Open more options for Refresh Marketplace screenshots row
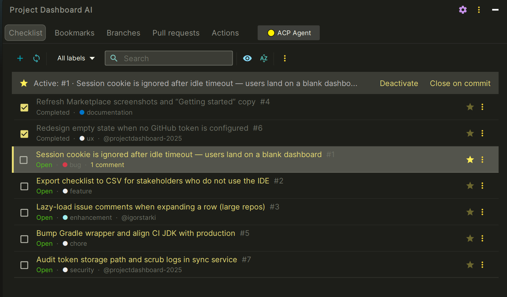This screenshot has height=297, width=507. [482, 107]
